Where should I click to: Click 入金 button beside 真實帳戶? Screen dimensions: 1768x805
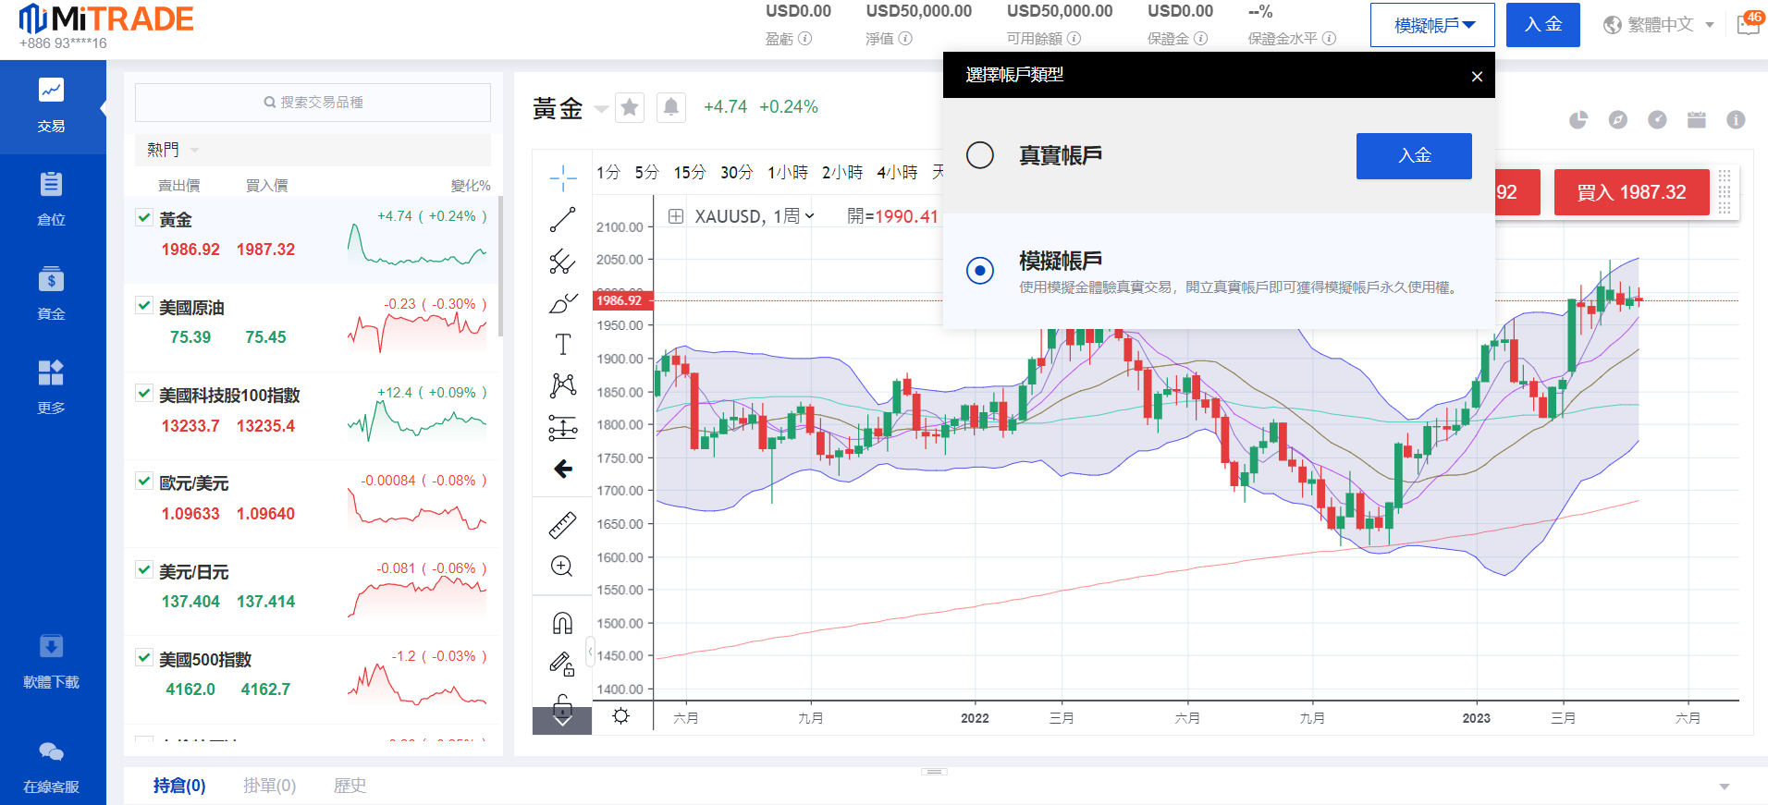[1414, 156]
